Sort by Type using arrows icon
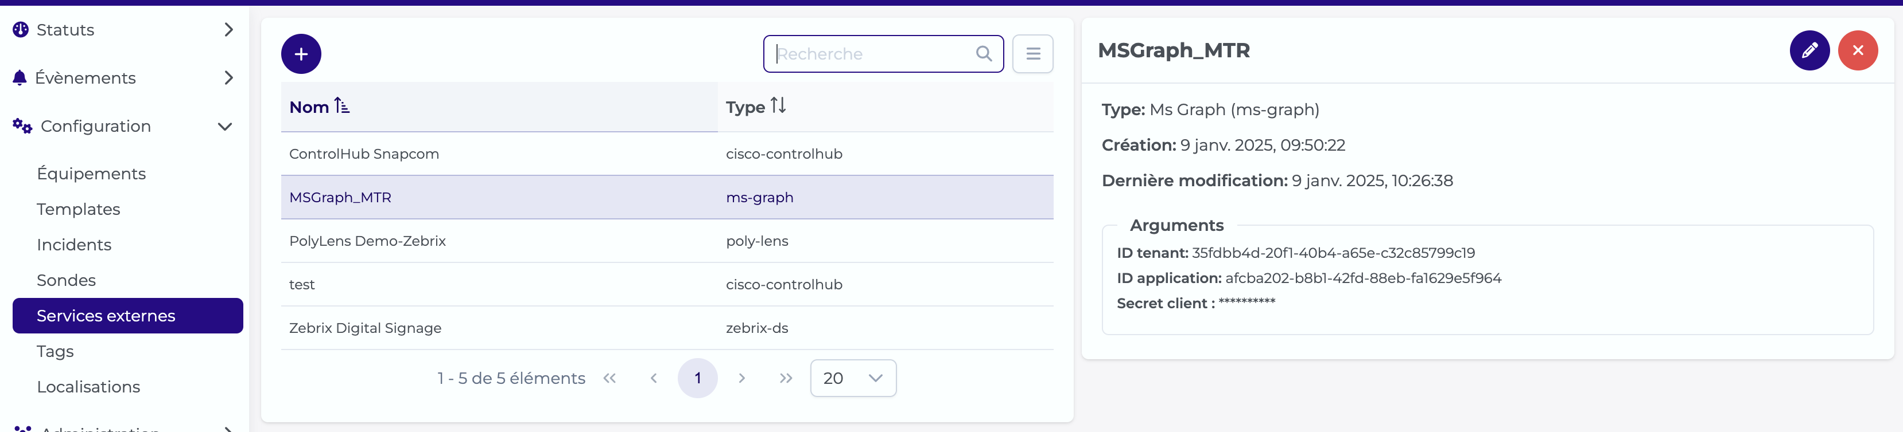This screenshot has width=1903, height=432. [x=778, y=106]
